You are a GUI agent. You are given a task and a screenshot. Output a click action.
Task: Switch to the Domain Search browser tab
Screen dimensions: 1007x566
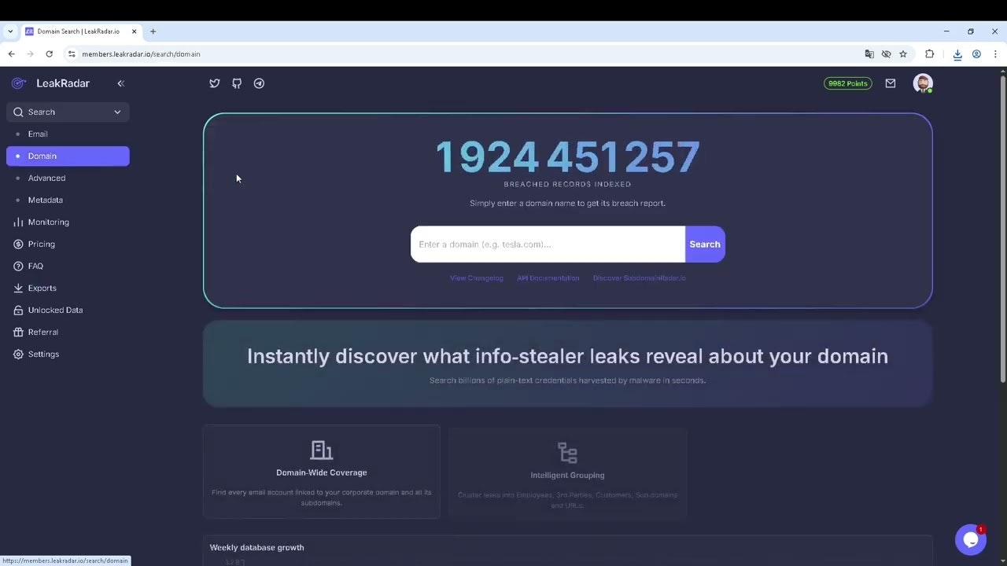(x=79, y=31)
